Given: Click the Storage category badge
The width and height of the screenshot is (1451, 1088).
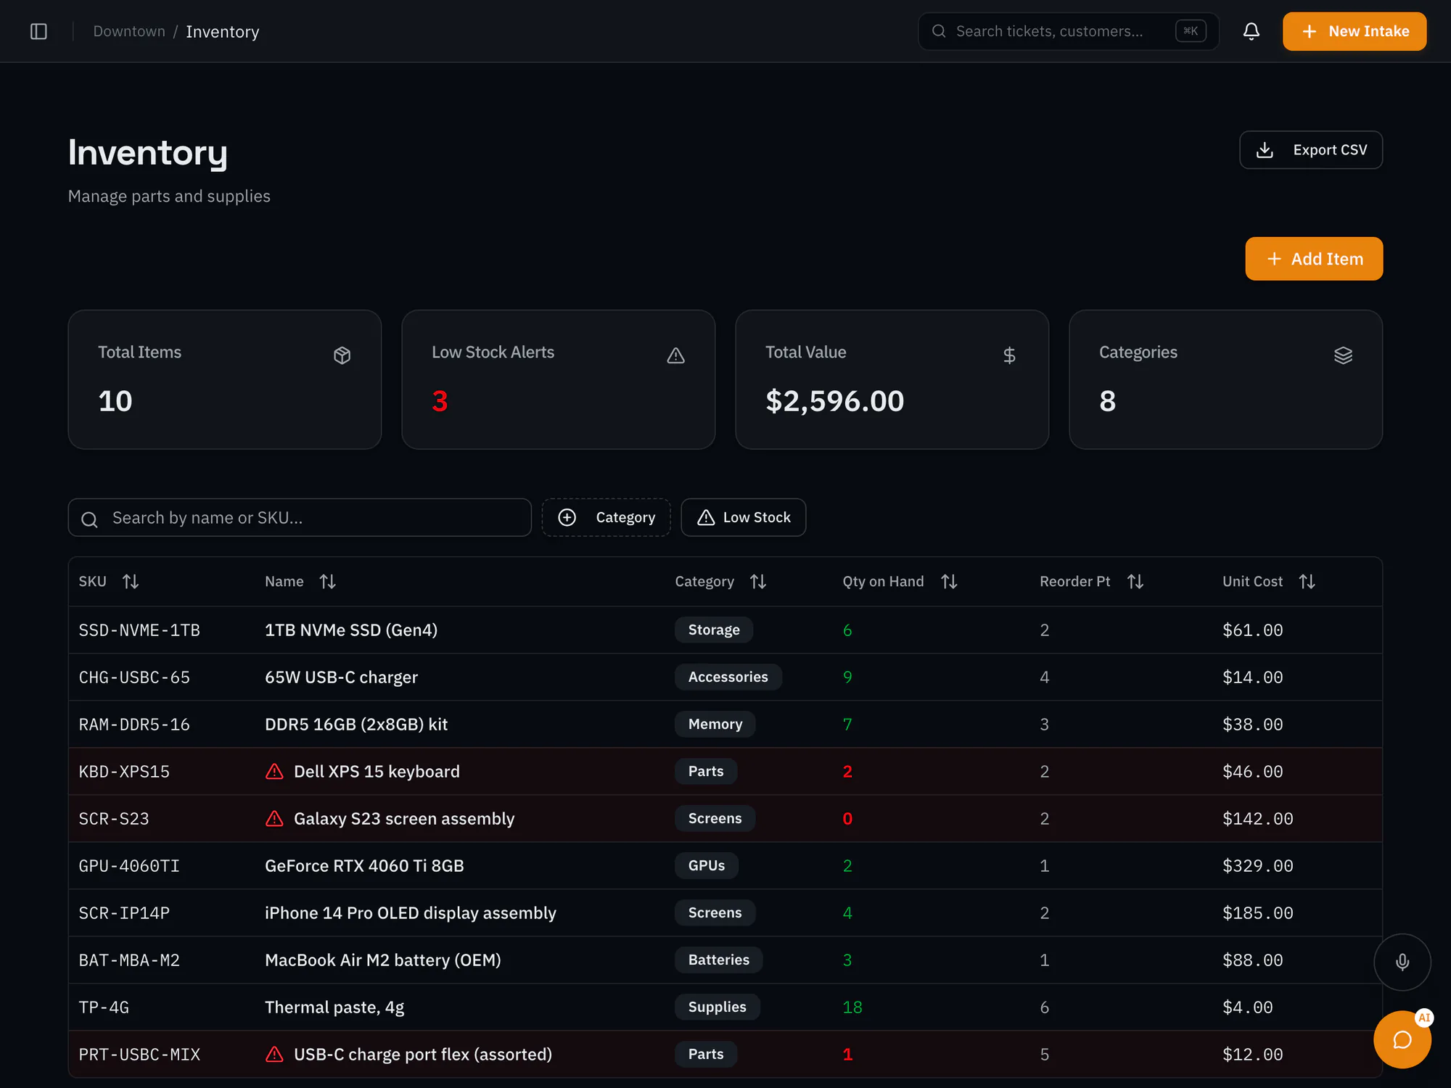Looking at the screenshot, I should [714, 630].
